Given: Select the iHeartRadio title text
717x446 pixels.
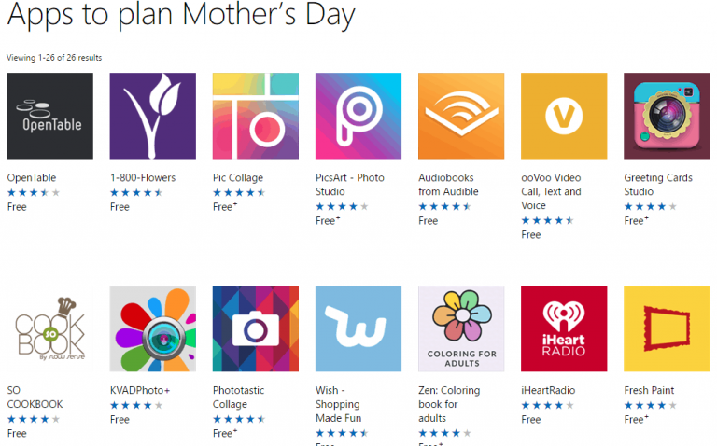Looking at the screenshot, I should pos(548,390).
